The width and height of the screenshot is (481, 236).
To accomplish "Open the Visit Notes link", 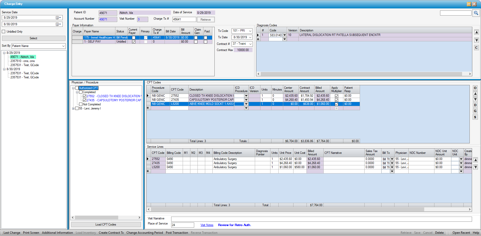I will 207,225.
